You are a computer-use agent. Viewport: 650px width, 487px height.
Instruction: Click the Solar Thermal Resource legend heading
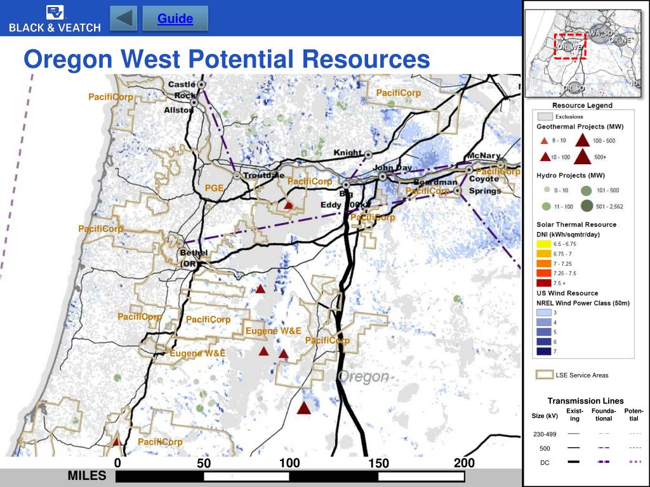tap(576, 224)
